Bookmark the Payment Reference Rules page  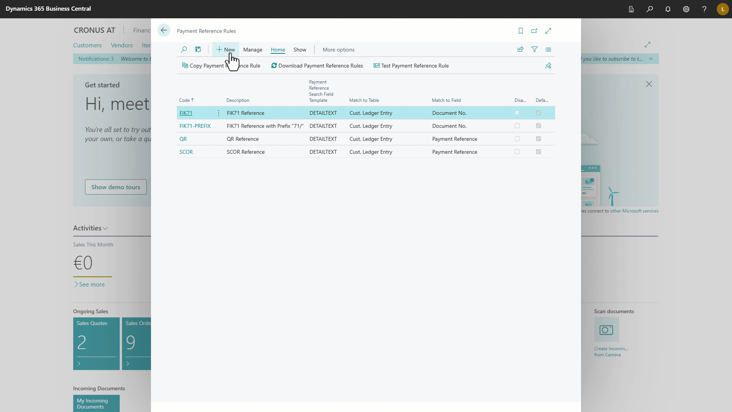click(521, 31)
